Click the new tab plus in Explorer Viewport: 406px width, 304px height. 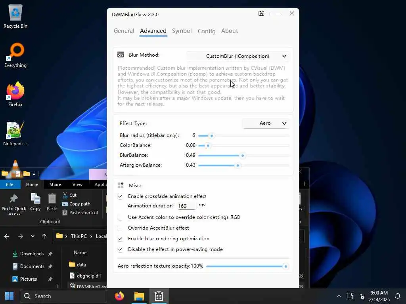[x=305, y=184]
